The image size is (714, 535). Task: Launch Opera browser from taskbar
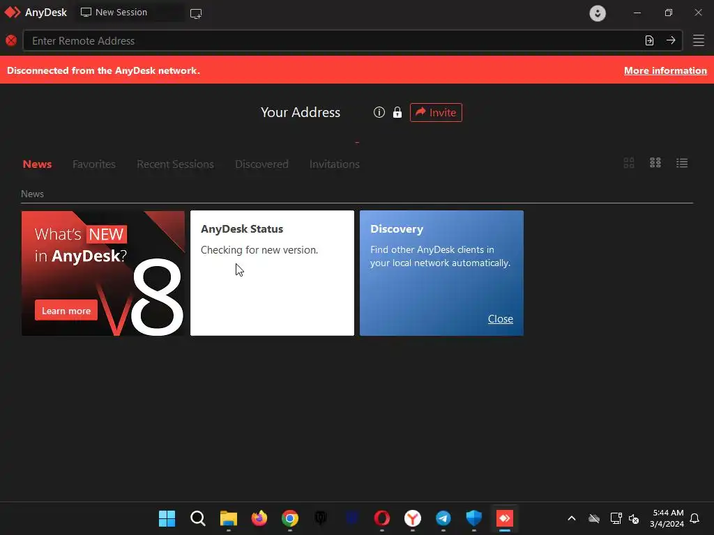382,518
